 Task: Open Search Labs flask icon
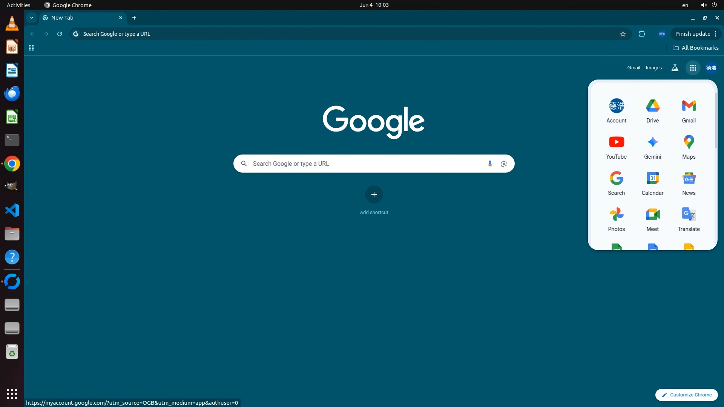click(x=675, y=68)
